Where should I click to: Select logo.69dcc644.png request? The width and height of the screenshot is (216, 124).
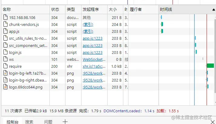pyautogui.click(x=26, y=87)
